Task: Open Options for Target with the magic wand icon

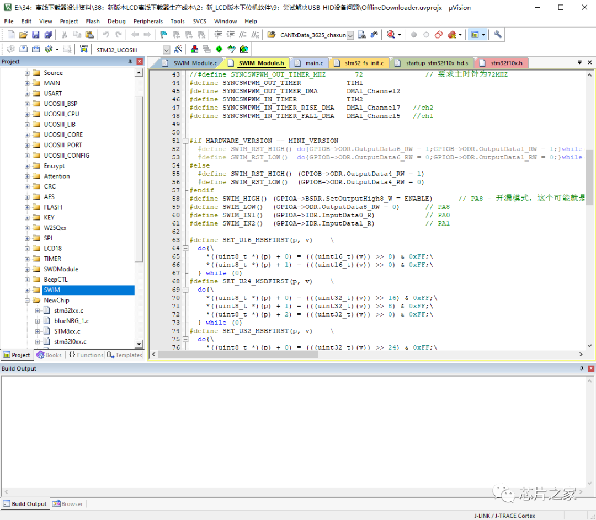Action: (178, 50)
